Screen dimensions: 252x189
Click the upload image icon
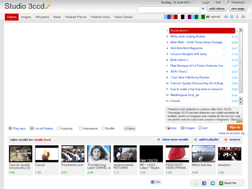point(208,17)
